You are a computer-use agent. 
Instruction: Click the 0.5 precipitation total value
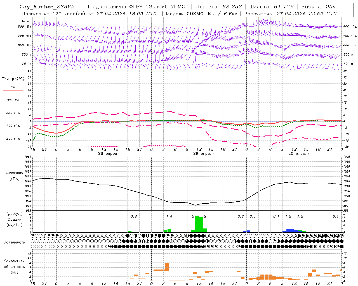253,216
